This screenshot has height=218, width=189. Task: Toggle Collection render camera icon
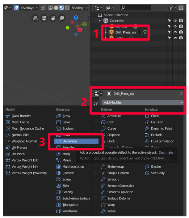point(181,21)
